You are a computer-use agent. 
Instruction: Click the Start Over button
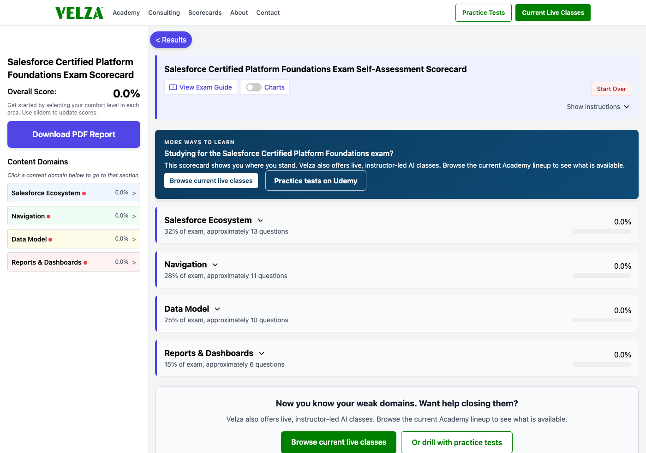611,89
